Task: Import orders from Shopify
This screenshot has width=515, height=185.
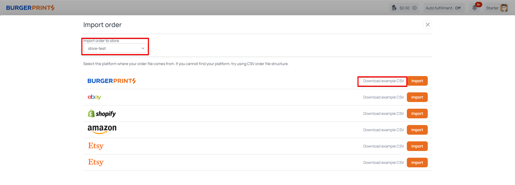Action: tap(417, 114)
